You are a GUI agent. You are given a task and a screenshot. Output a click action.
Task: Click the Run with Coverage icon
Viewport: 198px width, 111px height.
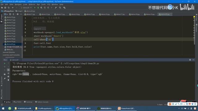tap(41, 8)
